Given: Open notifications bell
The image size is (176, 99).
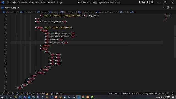Looking at the screenshot, I should pyautogui.click(x=172, y=94).
